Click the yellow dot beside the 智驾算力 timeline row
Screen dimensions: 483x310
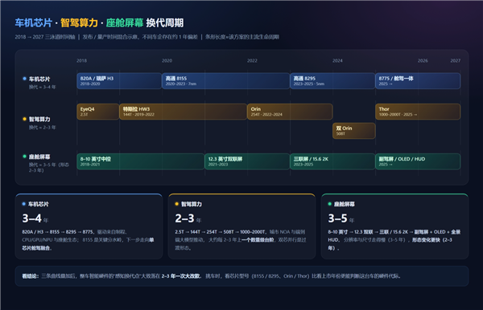(x=25, y=119)
